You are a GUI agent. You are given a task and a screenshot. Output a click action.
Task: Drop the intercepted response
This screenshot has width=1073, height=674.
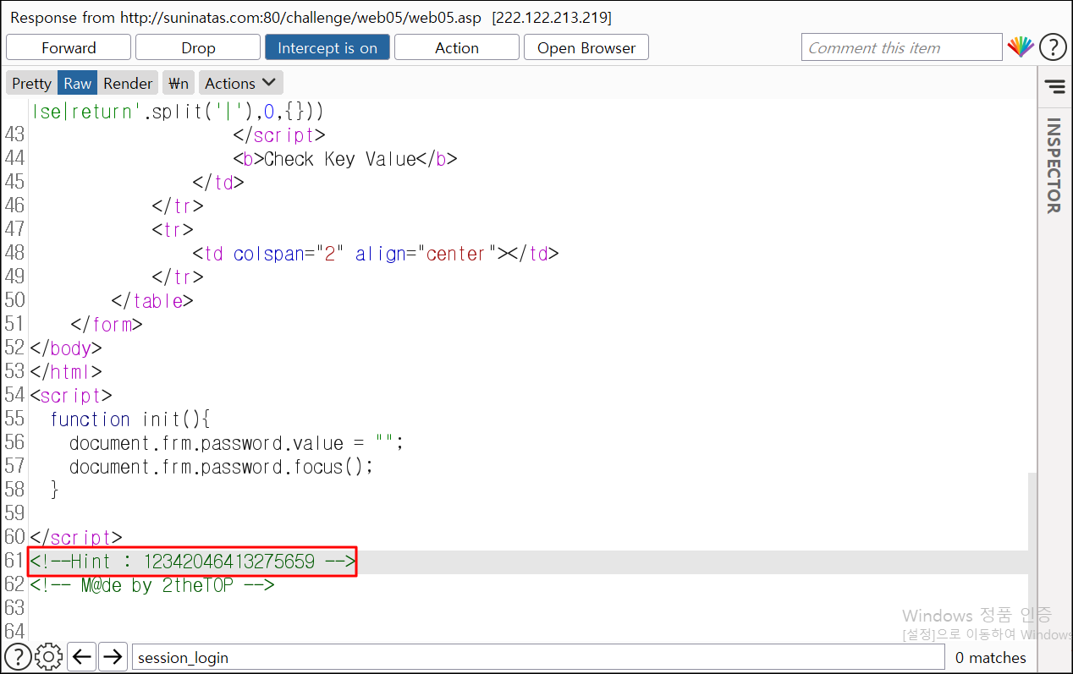pyautogui.click(x=198, y=47)
